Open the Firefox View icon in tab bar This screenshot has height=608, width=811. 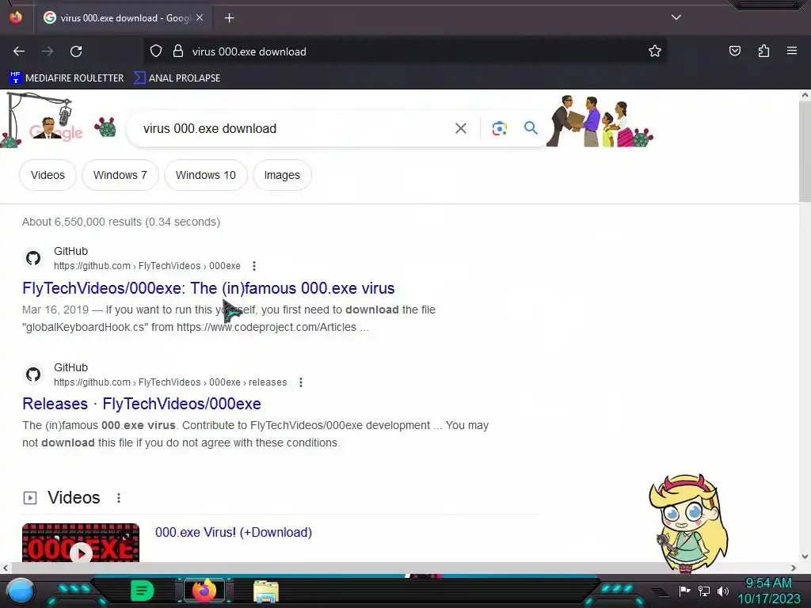click(16, 17)
